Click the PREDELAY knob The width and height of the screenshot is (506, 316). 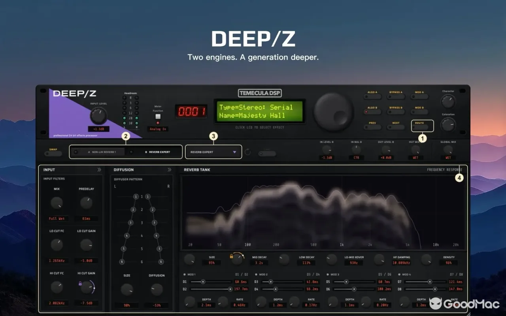point(86,203)
